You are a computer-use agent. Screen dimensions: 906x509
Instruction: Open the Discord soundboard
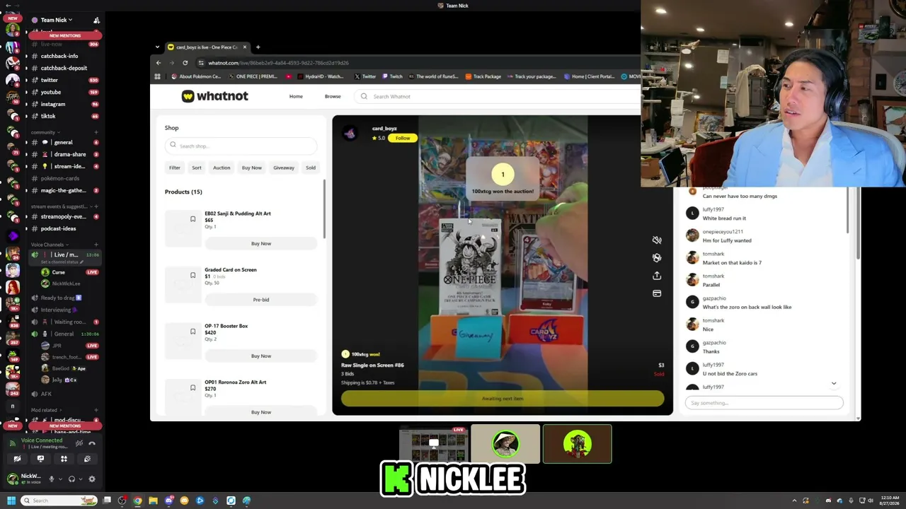pos(87,460)
